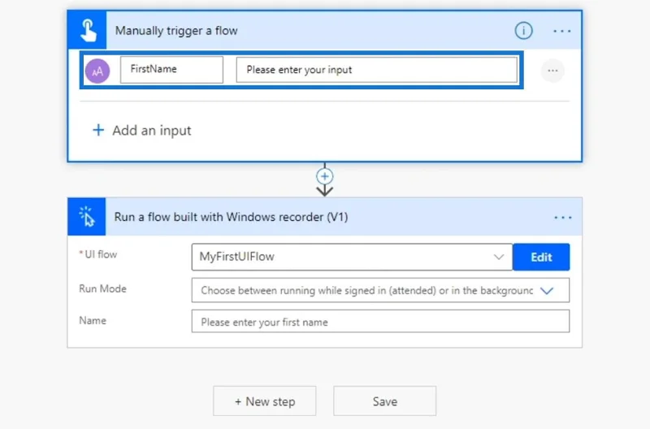The image size is (650, 429).
Task: Click the plus icon beside Add an input
Action: point(98,130)
